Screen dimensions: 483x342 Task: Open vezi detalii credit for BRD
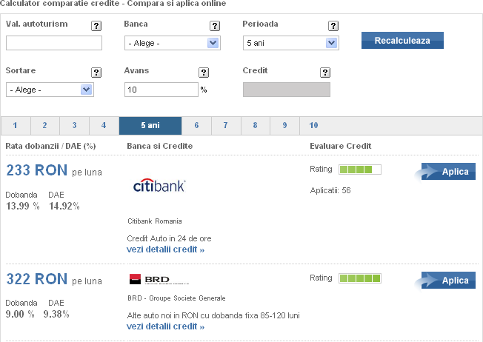click(165, 326)
